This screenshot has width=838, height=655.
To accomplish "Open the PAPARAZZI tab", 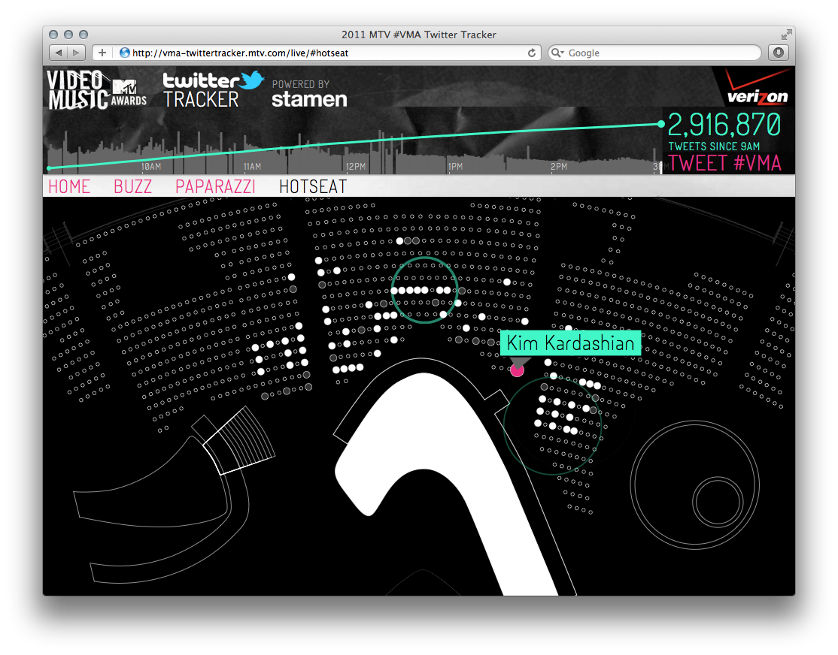I will pyautogui.click(x=215, y=186).
